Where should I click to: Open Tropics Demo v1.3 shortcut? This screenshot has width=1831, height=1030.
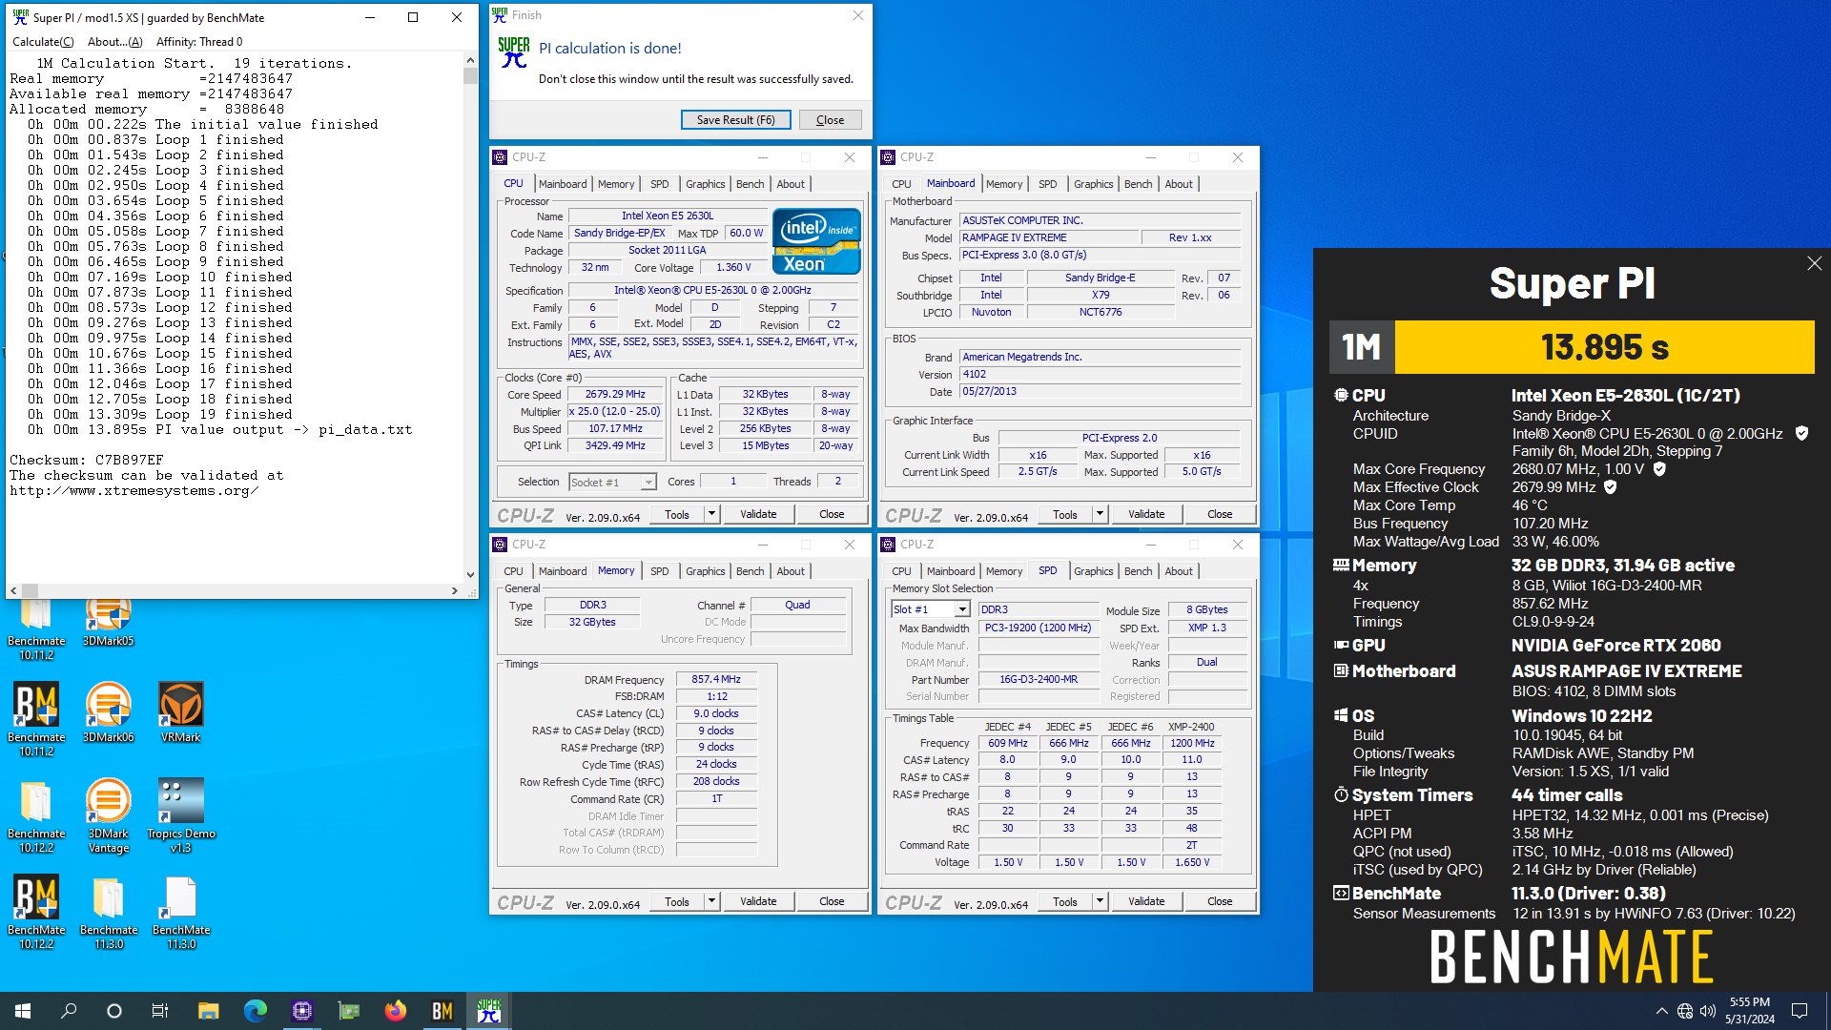pyautogui.click(x=180, y=815)
